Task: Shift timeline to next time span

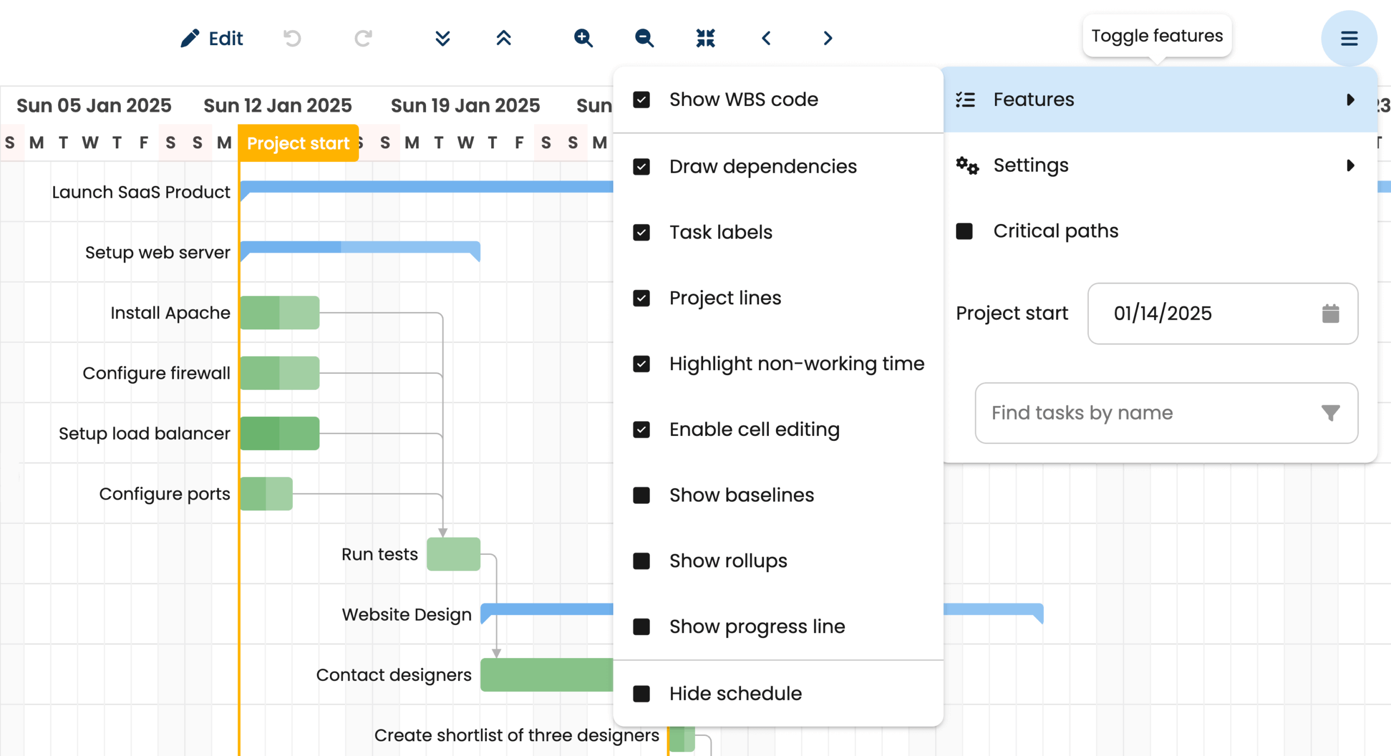Action: [828, 38]
